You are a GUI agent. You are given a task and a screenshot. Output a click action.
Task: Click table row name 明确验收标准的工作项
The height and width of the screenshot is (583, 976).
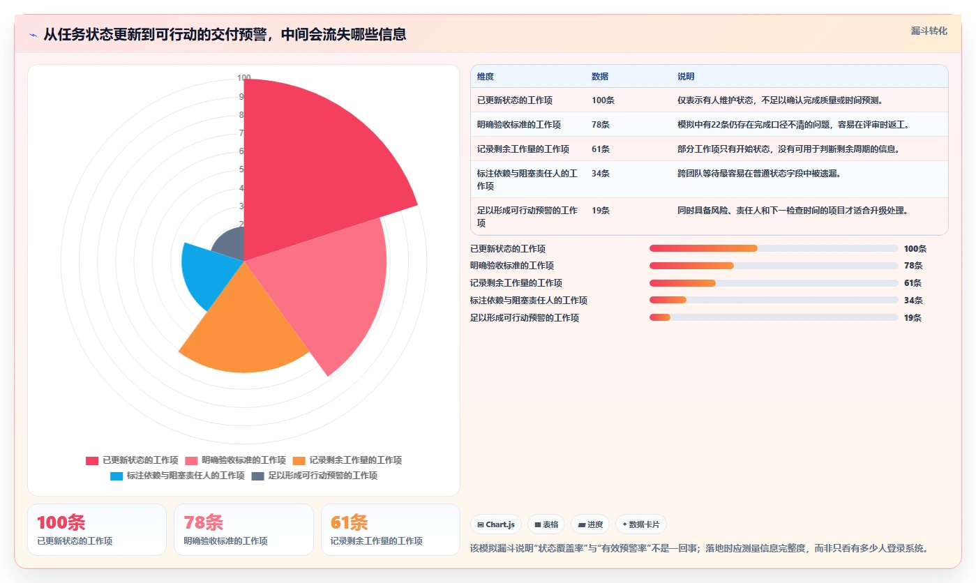pyautogui.click(x=519, y=125)
